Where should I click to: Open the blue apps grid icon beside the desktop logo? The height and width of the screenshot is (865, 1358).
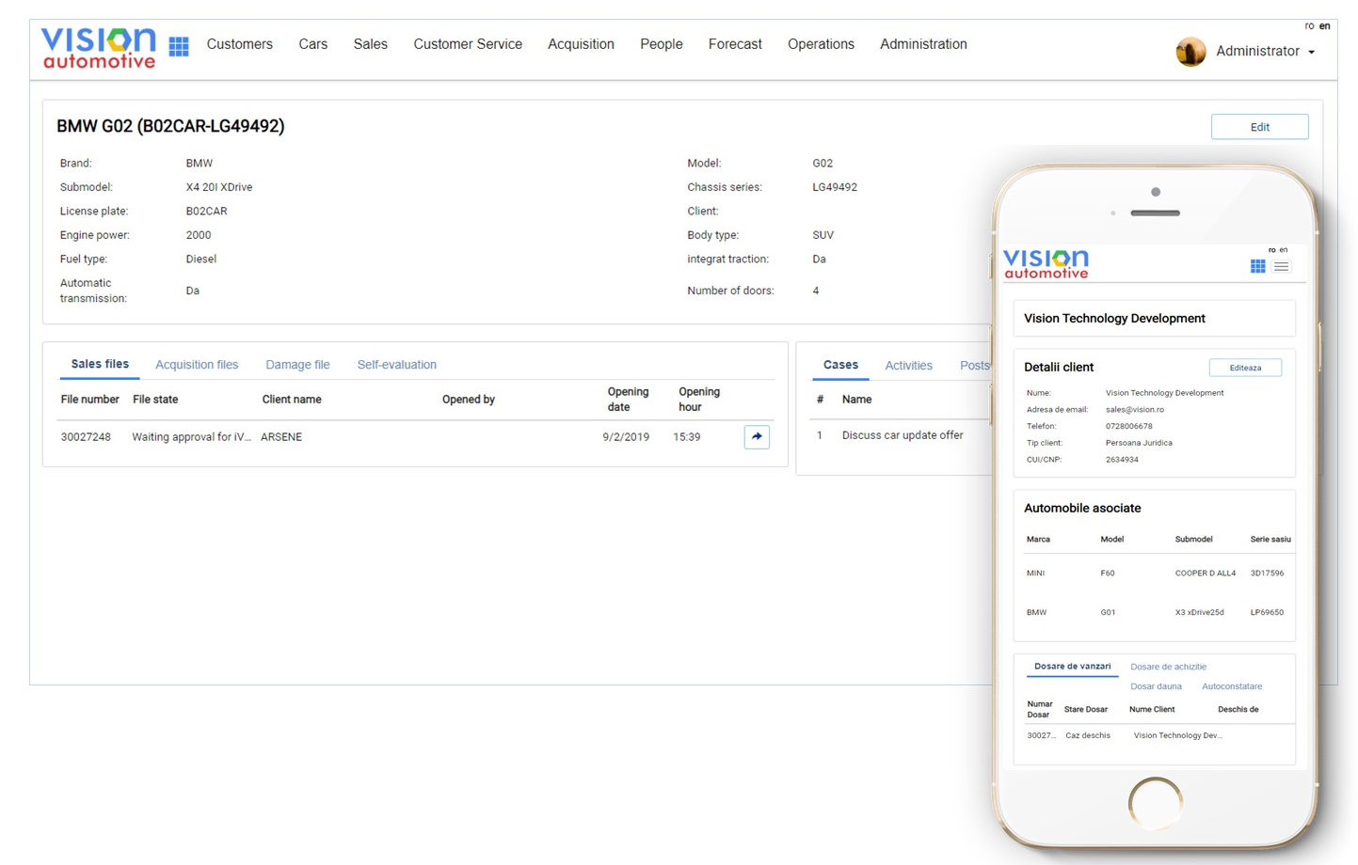tap(179, 46)
